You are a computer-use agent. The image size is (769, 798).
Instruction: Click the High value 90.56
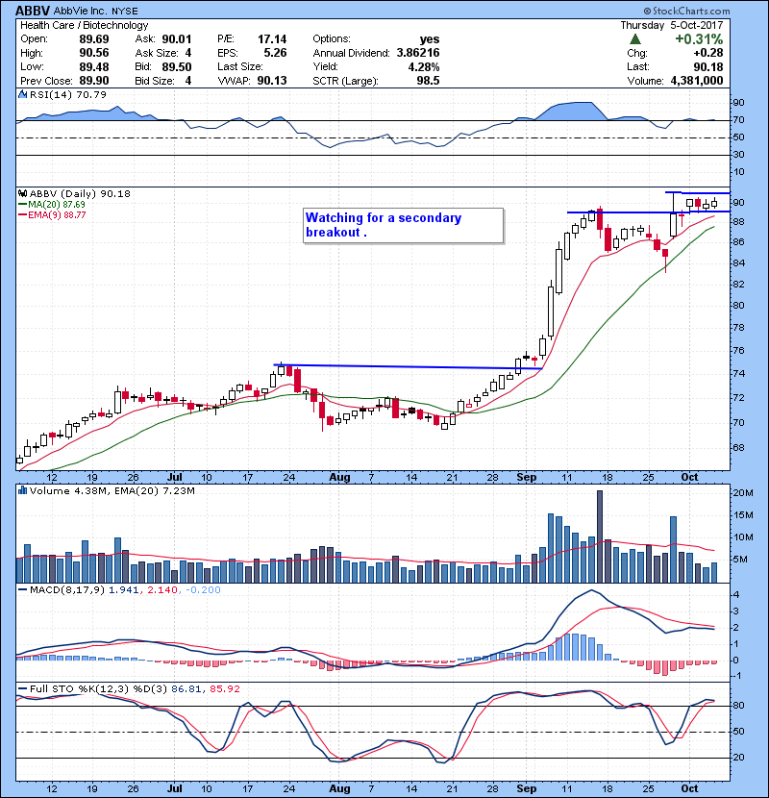click(94, 53)
